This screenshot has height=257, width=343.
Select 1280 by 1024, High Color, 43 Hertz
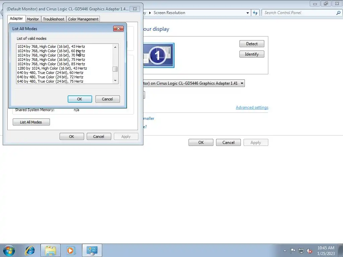click(x=65, y=68)
